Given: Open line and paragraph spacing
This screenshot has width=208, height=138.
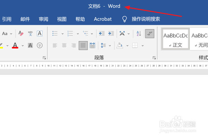Looking at the screenshot, I should pyautogui.click(x=103, y=46).
